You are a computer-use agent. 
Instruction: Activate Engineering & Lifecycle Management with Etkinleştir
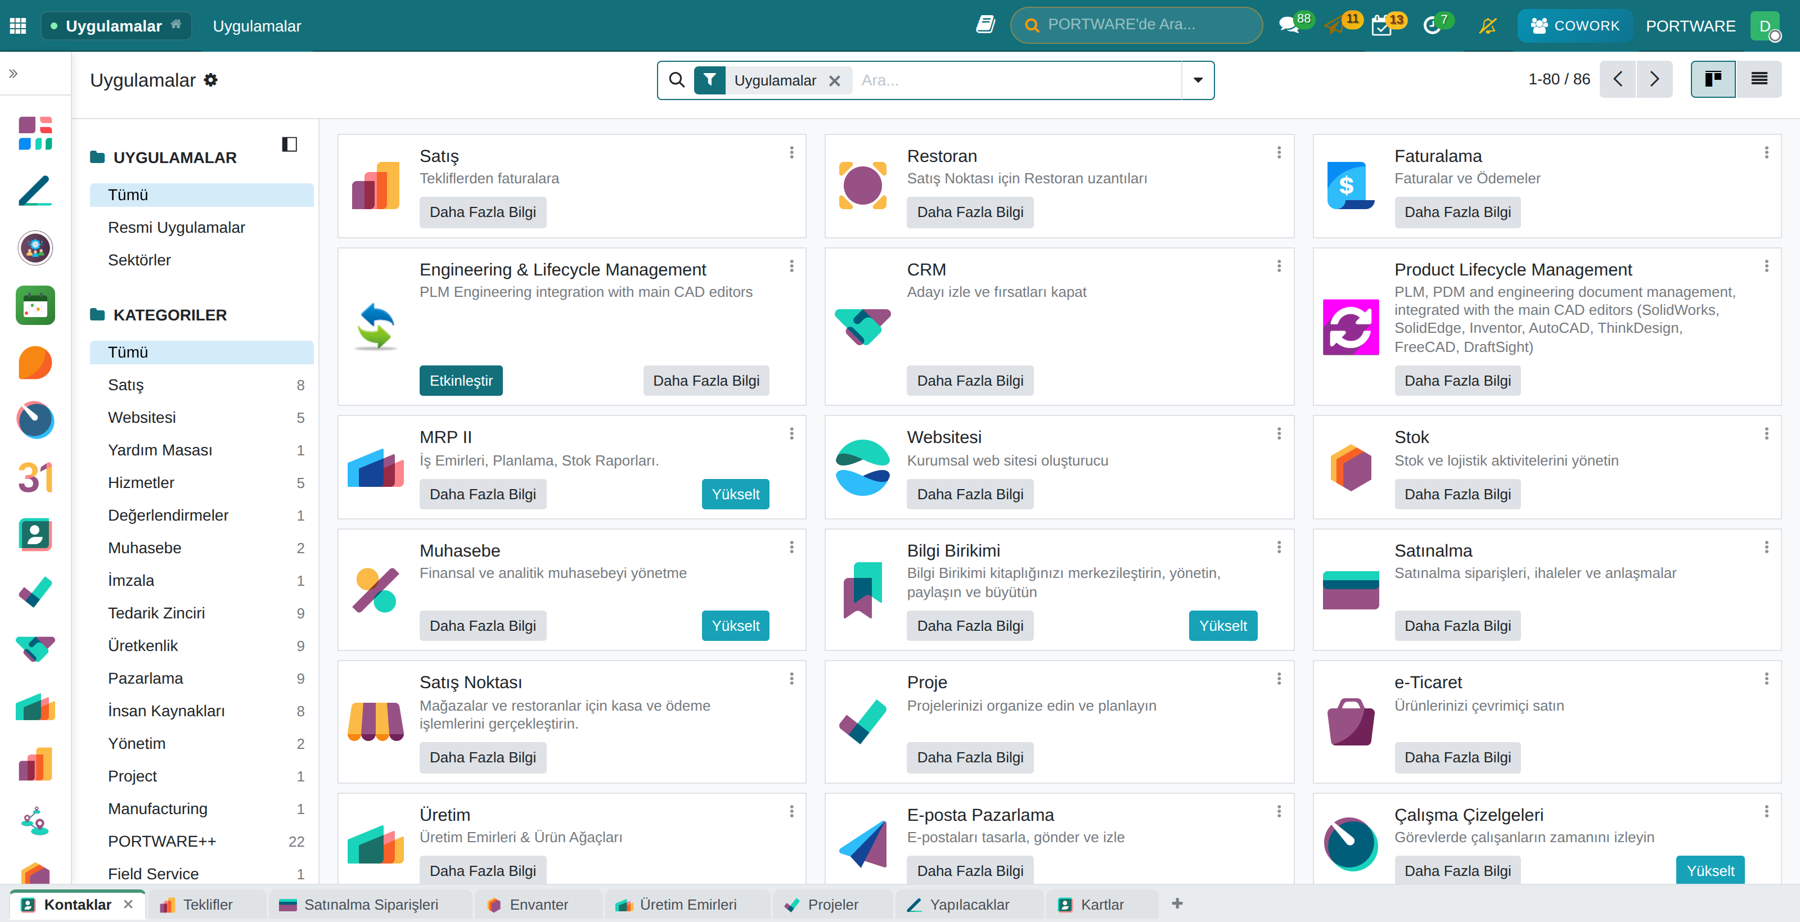pyautogui.click(x=461, y=381)
